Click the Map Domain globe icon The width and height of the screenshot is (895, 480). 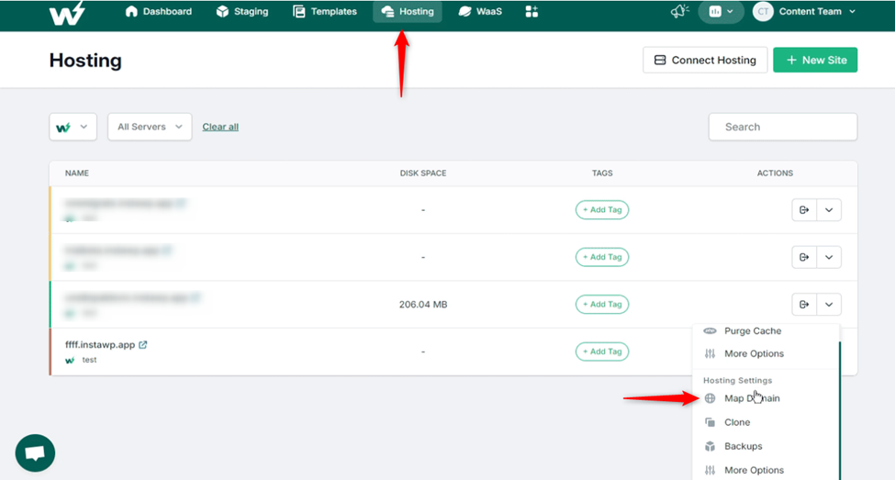click(x=710, y=398)
